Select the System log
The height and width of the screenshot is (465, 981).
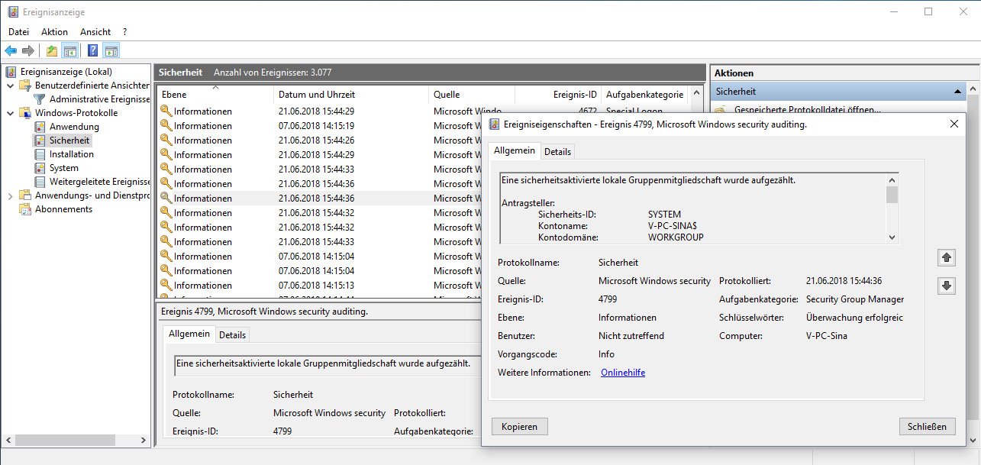tap(64, 167)
